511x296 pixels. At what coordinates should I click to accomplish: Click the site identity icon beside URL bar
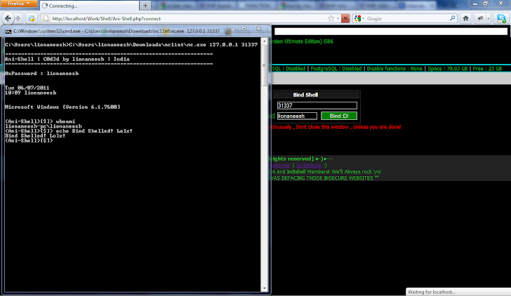[32, 18]
